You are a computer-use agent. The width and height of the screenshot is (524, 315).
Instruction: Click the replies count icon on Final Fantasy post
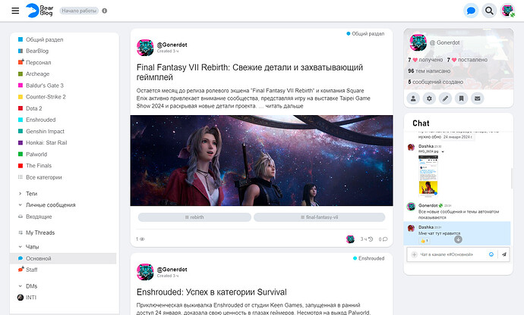[x=383, y=239]
